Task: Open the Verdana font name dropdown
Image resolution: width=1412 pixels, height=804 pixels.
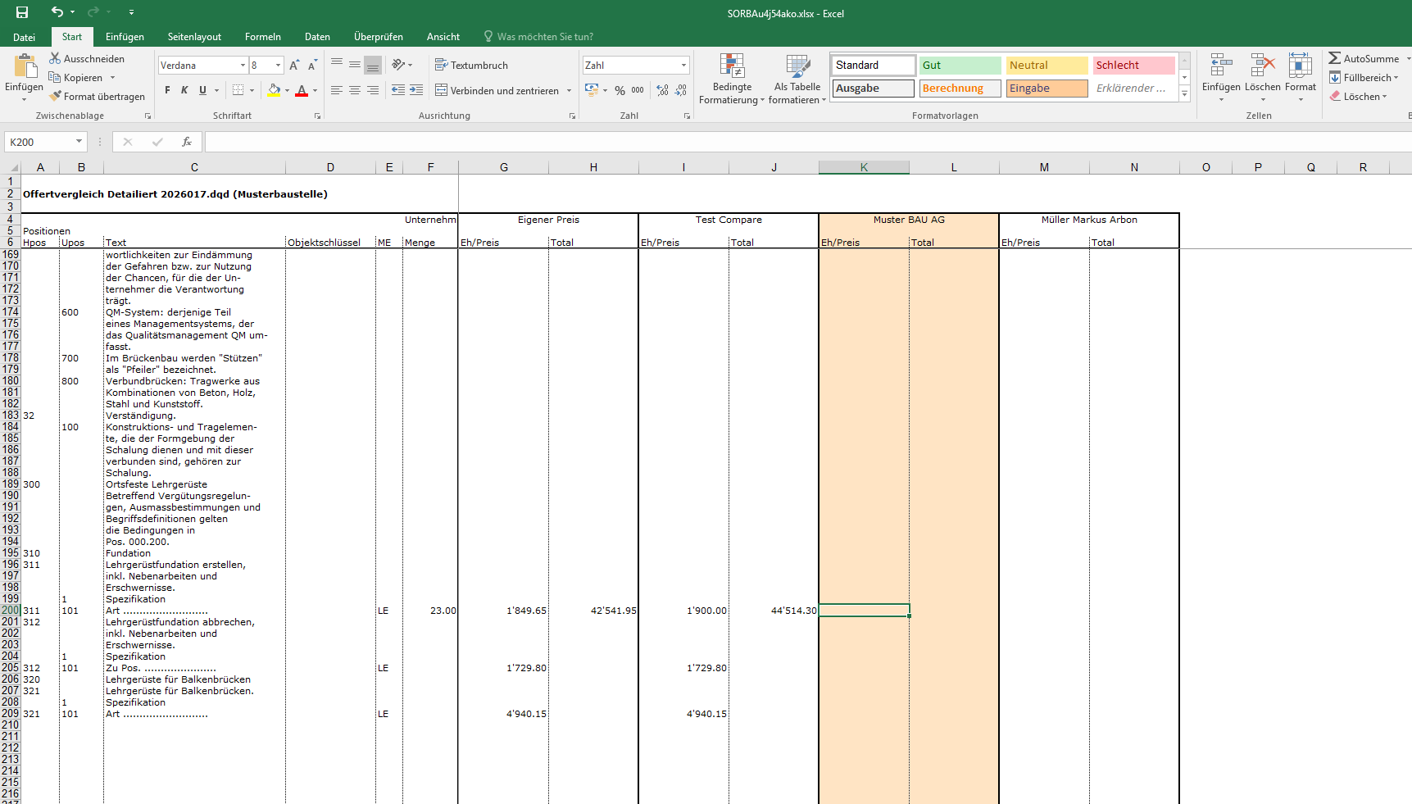Action: (243, 66)
